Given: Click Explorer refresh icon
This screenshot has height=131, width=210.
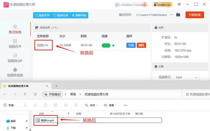Looking at the screenshot, I should click(35, 94).
